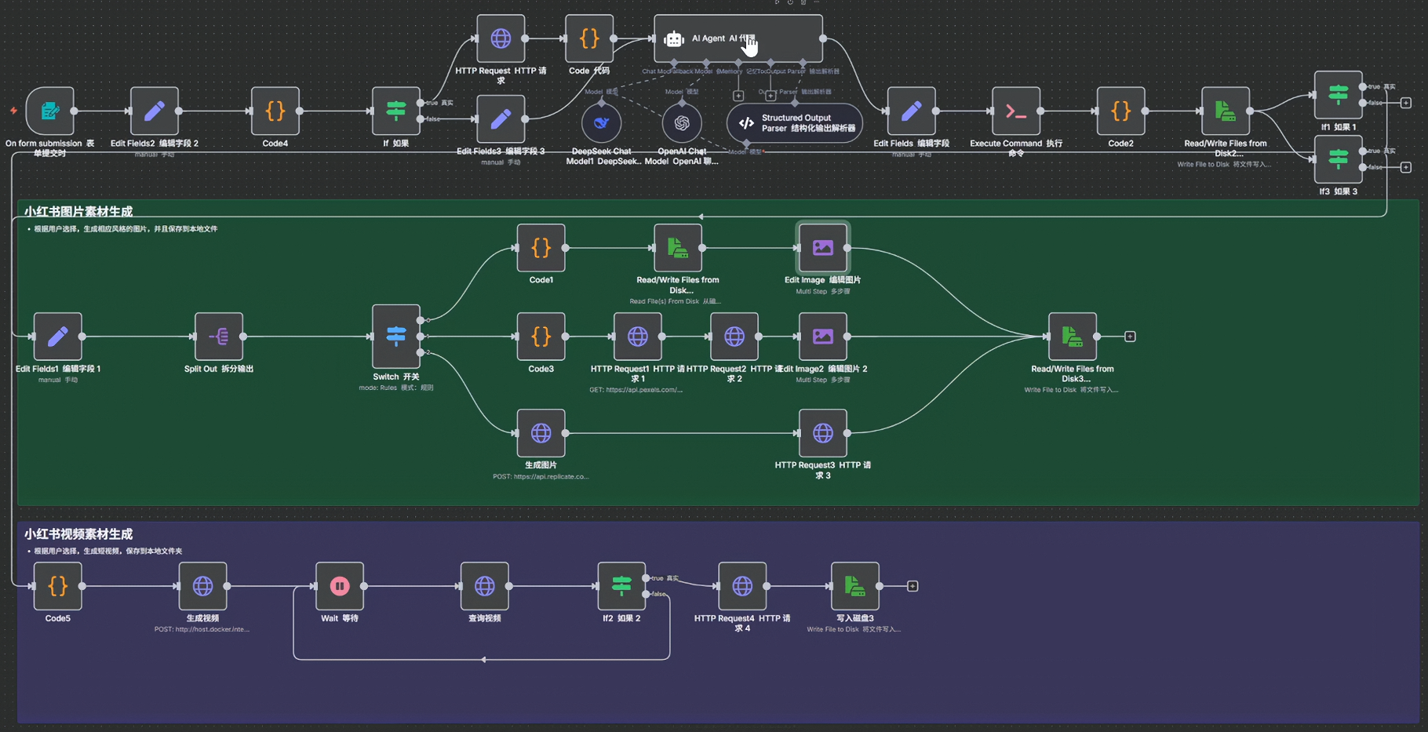Click the 生成图片 HTTP node
The width and height of the screenshot is (1428, 732).
coord(541,433)
